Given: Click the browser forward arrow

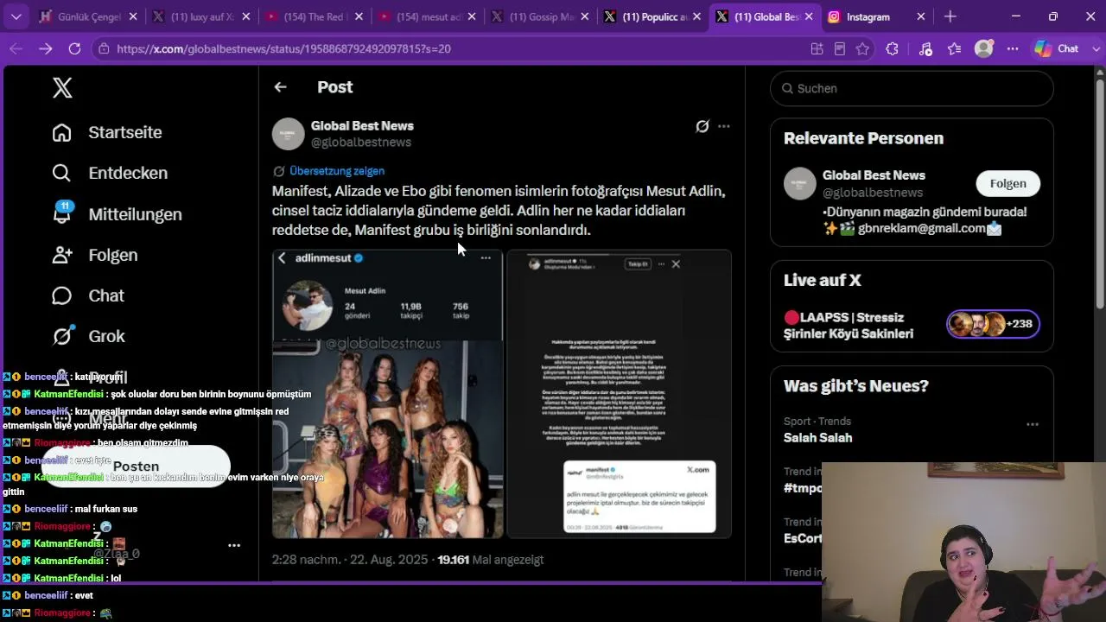Looking at the screenshot, I should tap(45, 48).
